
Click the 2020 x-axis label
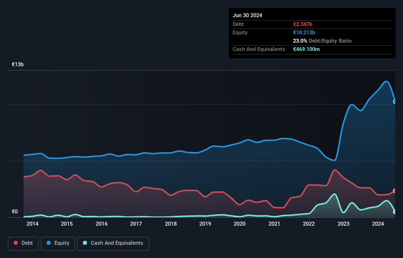coord(240,224)
